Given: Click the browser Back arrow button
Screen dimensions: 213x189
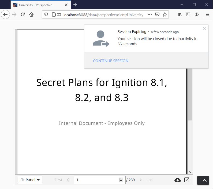Looking at the screenshot, I should pos(5,14).
